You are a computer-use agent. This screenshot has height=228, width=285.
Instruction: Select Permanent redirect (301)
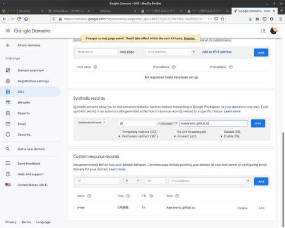tap(119, 136)
